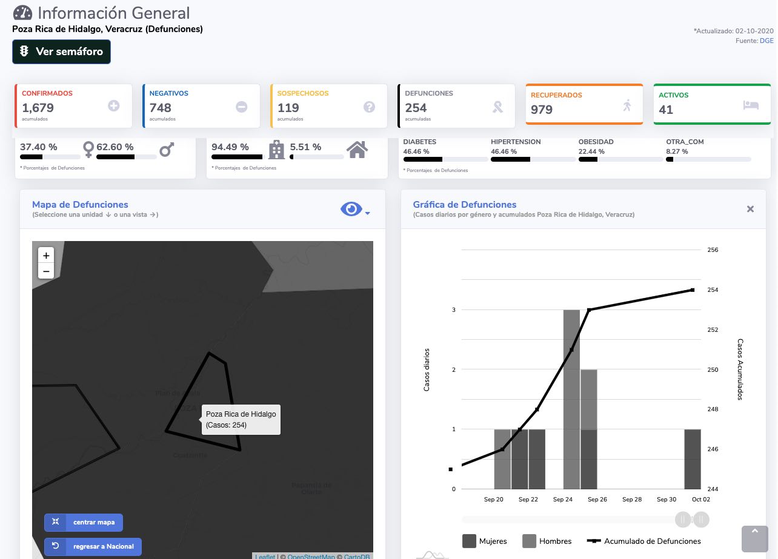778x559 pixels.
Task: Click the house icon beside 5.51 %
Action: pos(357,149)
